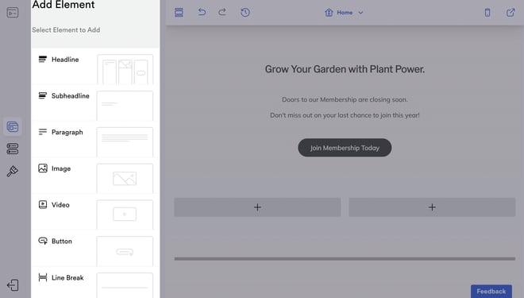Click the exit editor icon at bottom left
Screen dimensions: 524x298
click(x=13, y=285)
